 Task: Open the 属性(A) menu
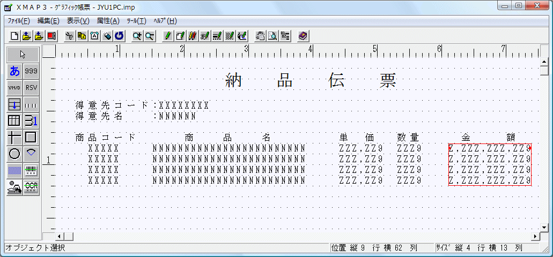108,21
